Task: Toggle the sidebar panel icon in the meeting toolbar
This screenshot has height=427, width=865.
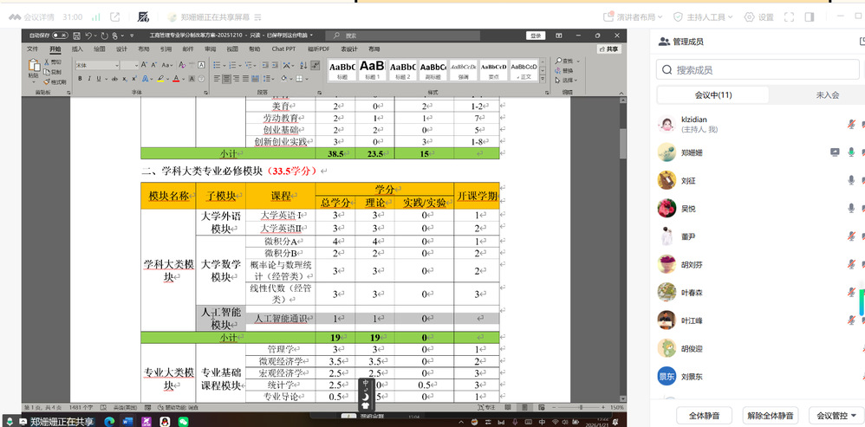Action: tap(810, 16)
